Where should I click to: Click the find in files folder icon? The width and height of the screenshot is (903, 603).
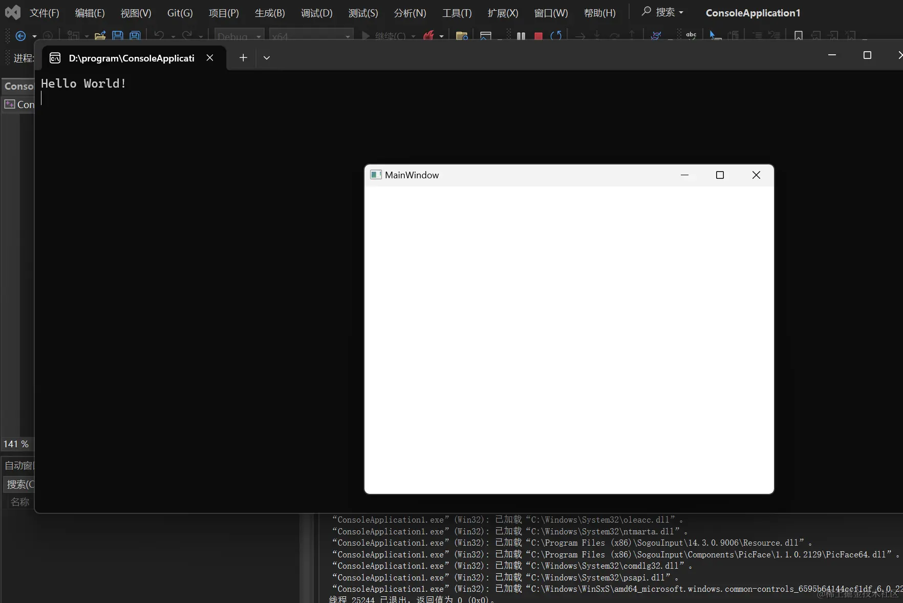(462, 36)
